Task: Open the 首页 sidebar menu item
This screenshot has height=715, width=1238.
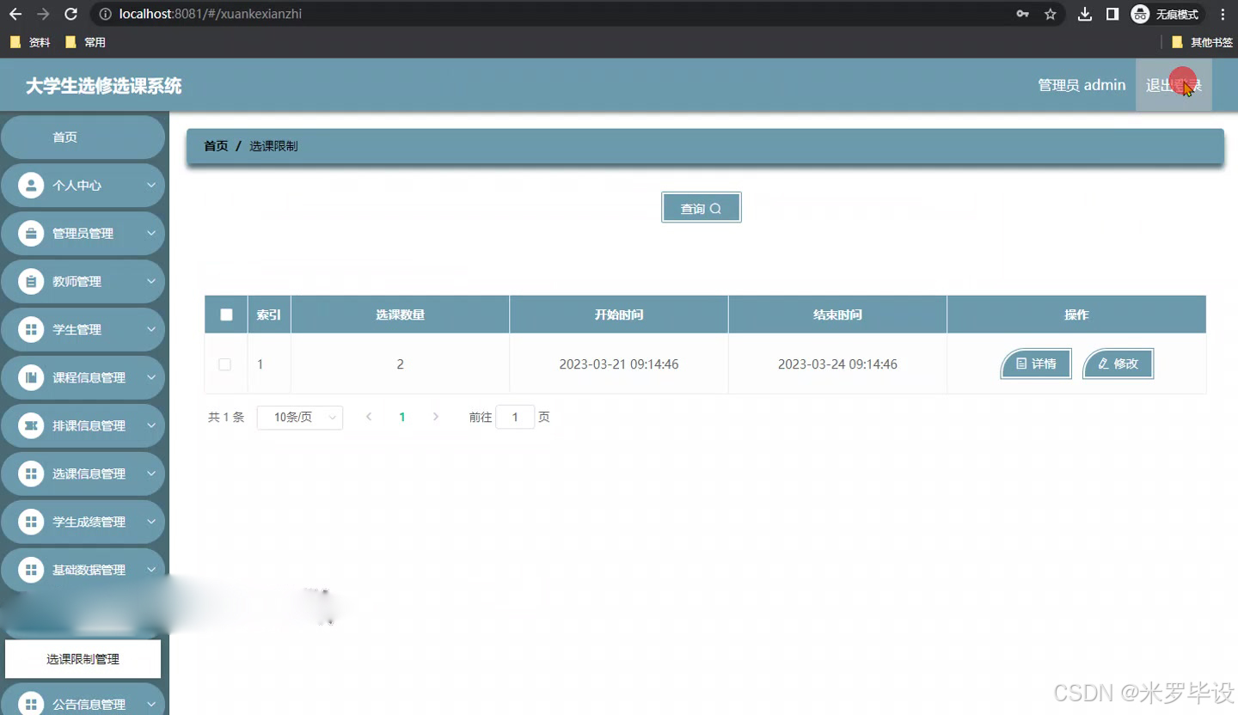Action: (x=83, y=137)
